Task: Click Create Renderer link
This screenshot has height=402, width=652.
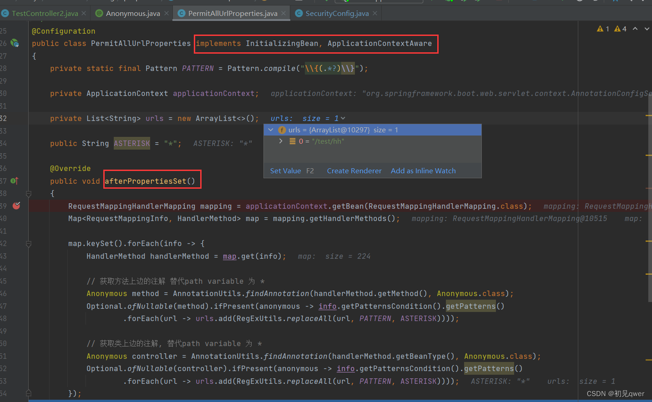Action: point(354,171)
